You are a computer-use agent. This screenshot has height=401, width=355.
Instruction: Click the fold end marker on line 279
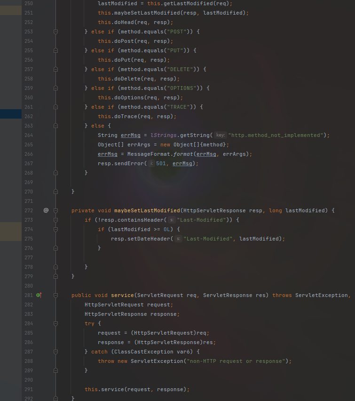click(55, 276)
